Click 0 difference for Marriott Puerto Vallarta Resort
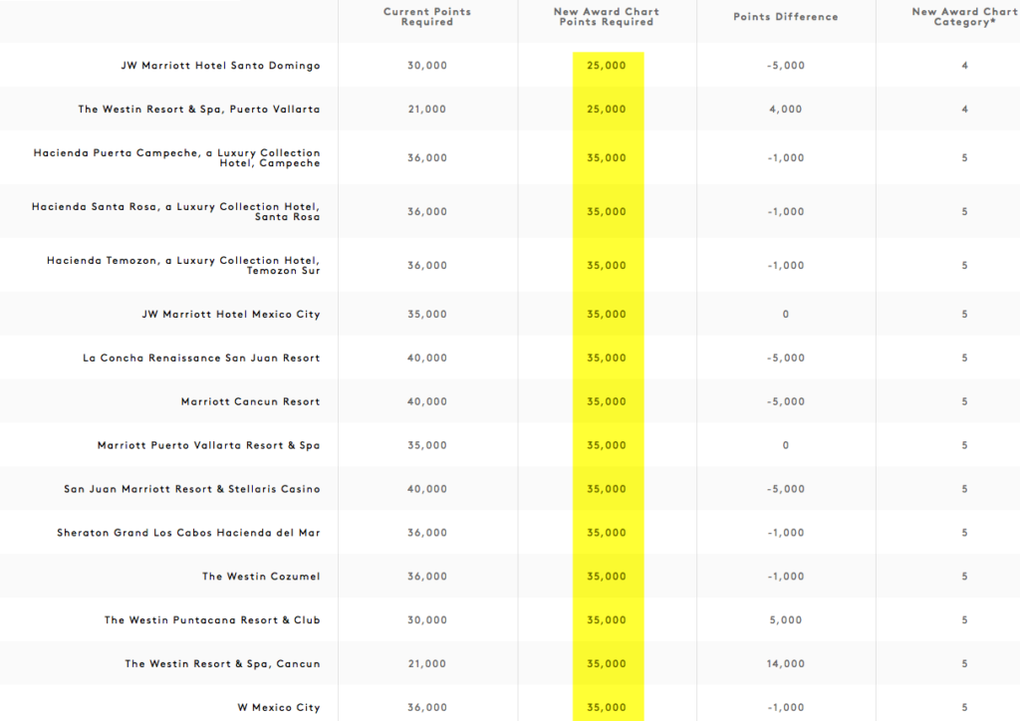 [786, 445]
